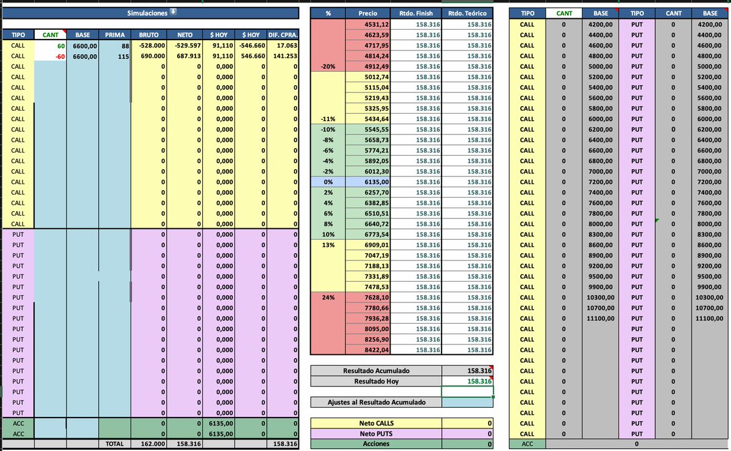Select the NETO value 687.913
Image resolution: width=731 pixels, height=451 pixels.
click(184, 55)
